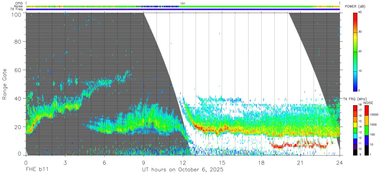Click the FHE b11 radar beam label
382x176 pixels.
[x=37, y=170]
